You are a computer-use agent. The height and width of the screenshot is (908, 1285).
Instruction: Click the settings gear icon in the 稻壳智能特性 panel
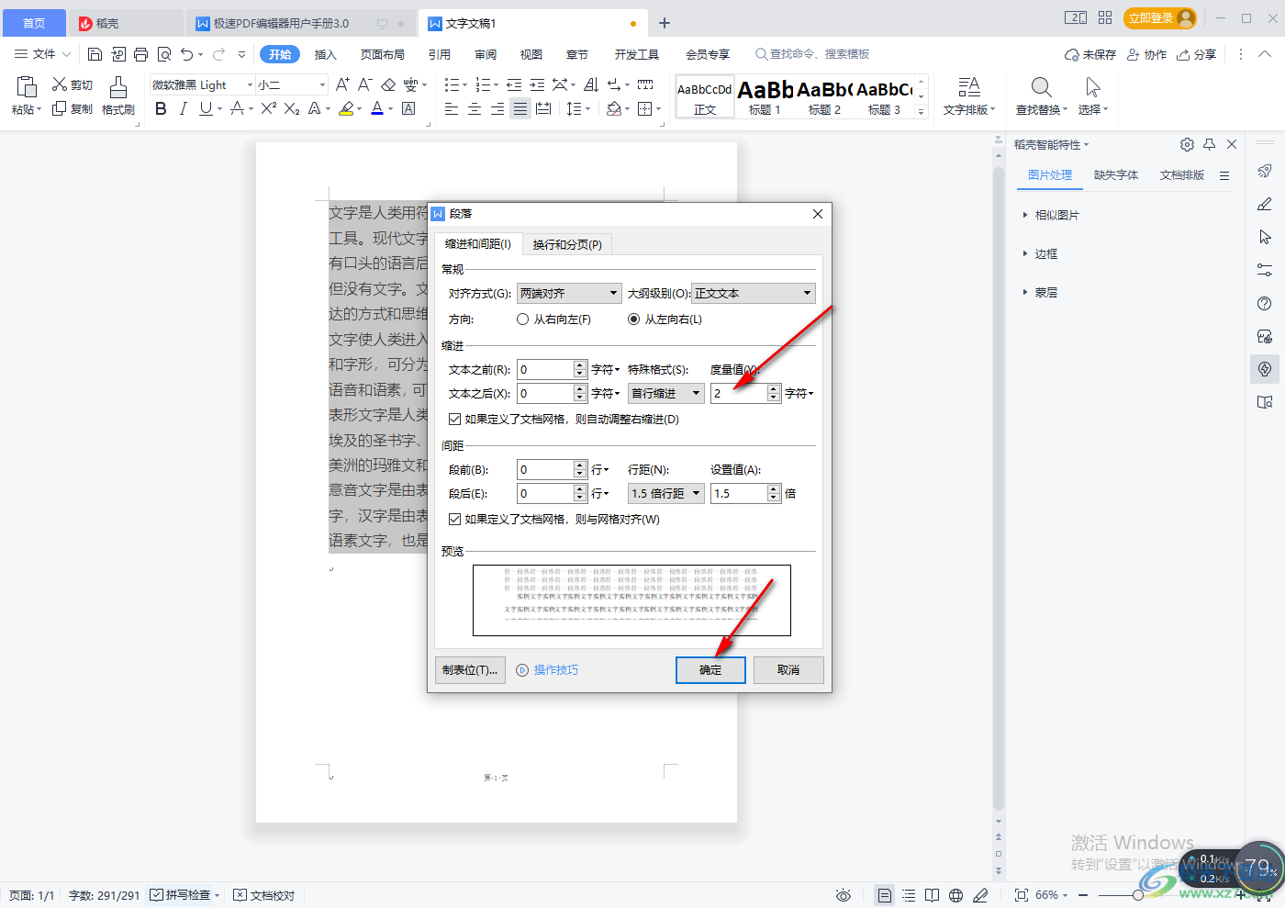(x=1187, y=144)
